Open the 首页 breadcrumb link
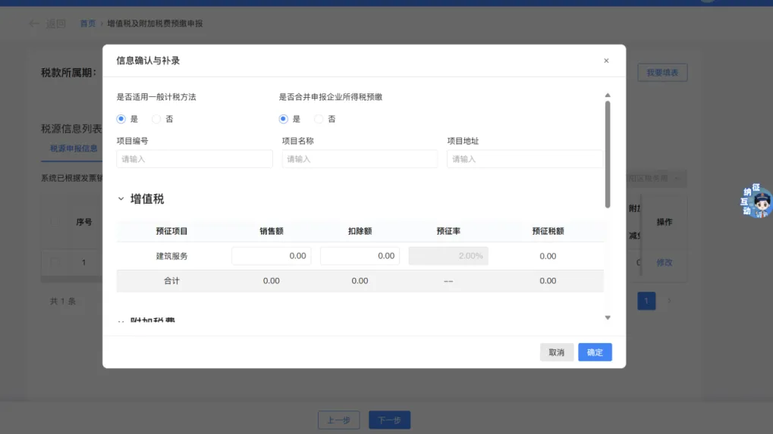The width and height of the screenshot is (773, 434). [88, 23]
